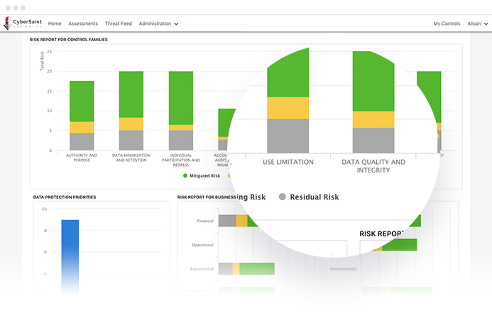Select the Authority and Purpose green bar segment
The width and height of the screenshot is (492, 318).
82,101
